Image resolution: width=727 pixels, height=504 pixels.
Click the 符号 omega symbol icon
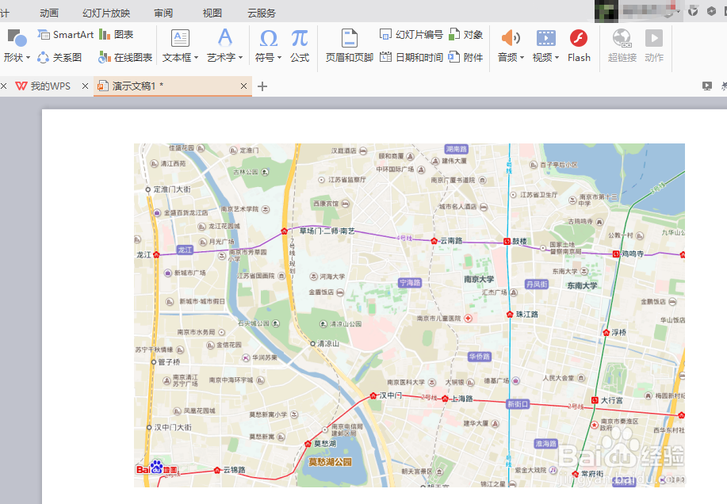click(x=269, y=39)
